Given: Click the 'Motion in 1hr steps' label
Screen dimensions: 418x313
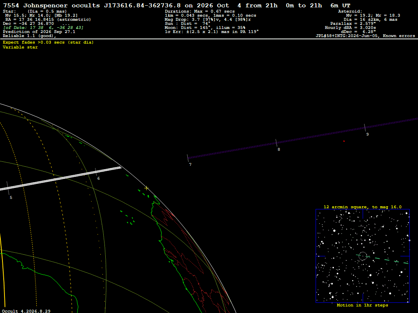Looking at the screenshot, I should (x=362, y=305).
